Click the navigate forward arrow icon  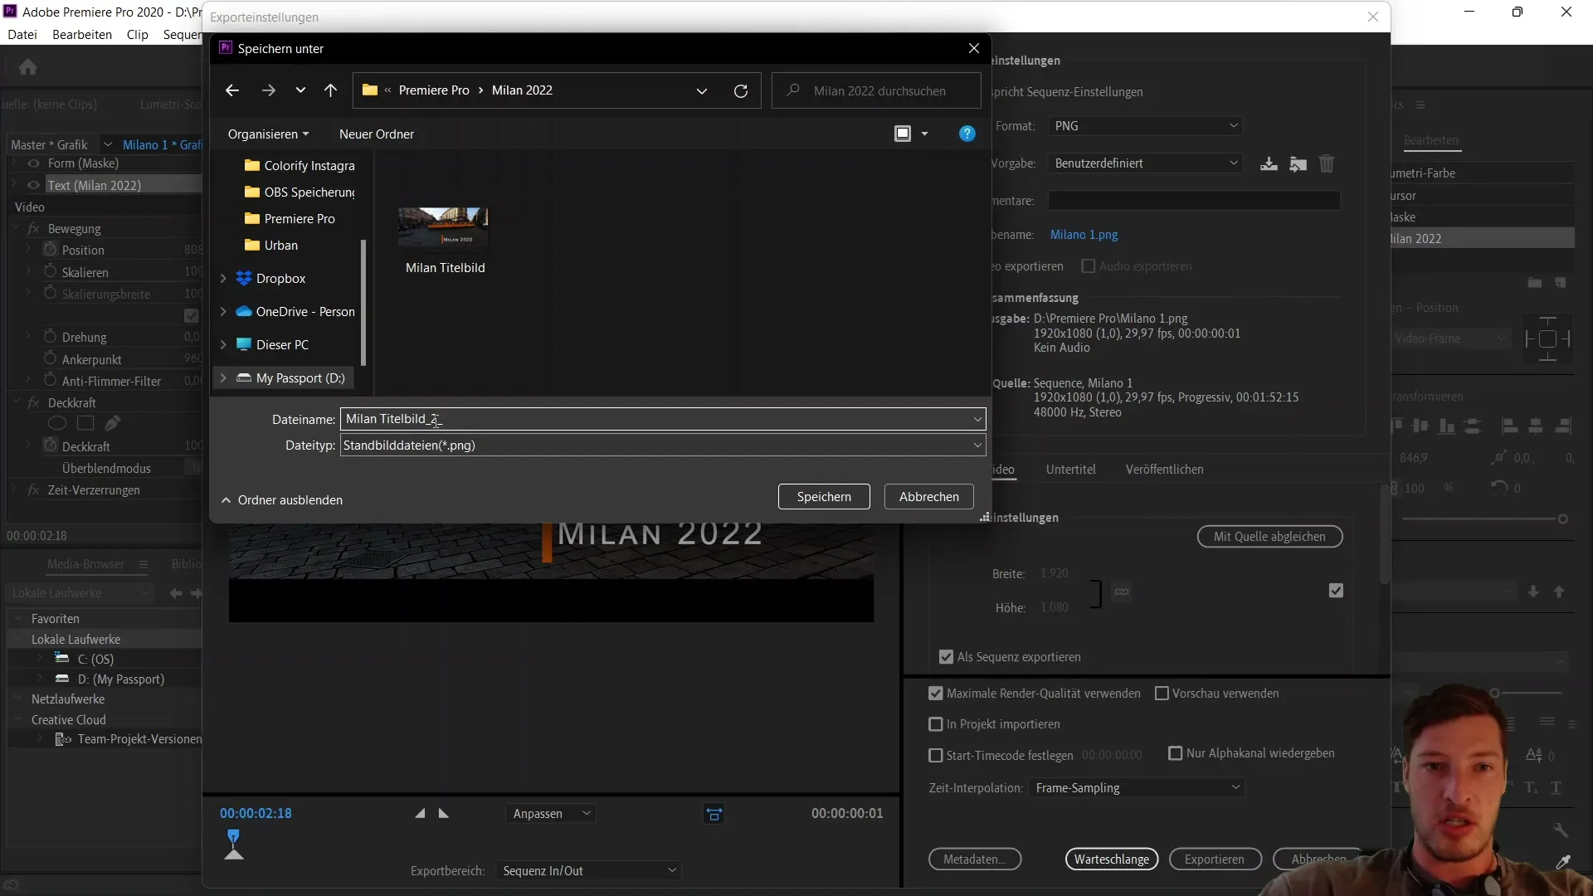(268, 90)
